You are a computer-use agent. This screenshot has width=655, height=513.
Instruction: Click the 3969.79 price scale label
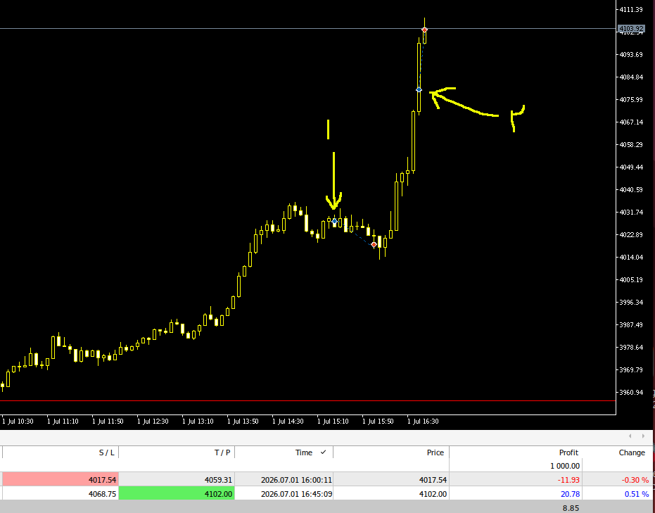click(631, 369)
